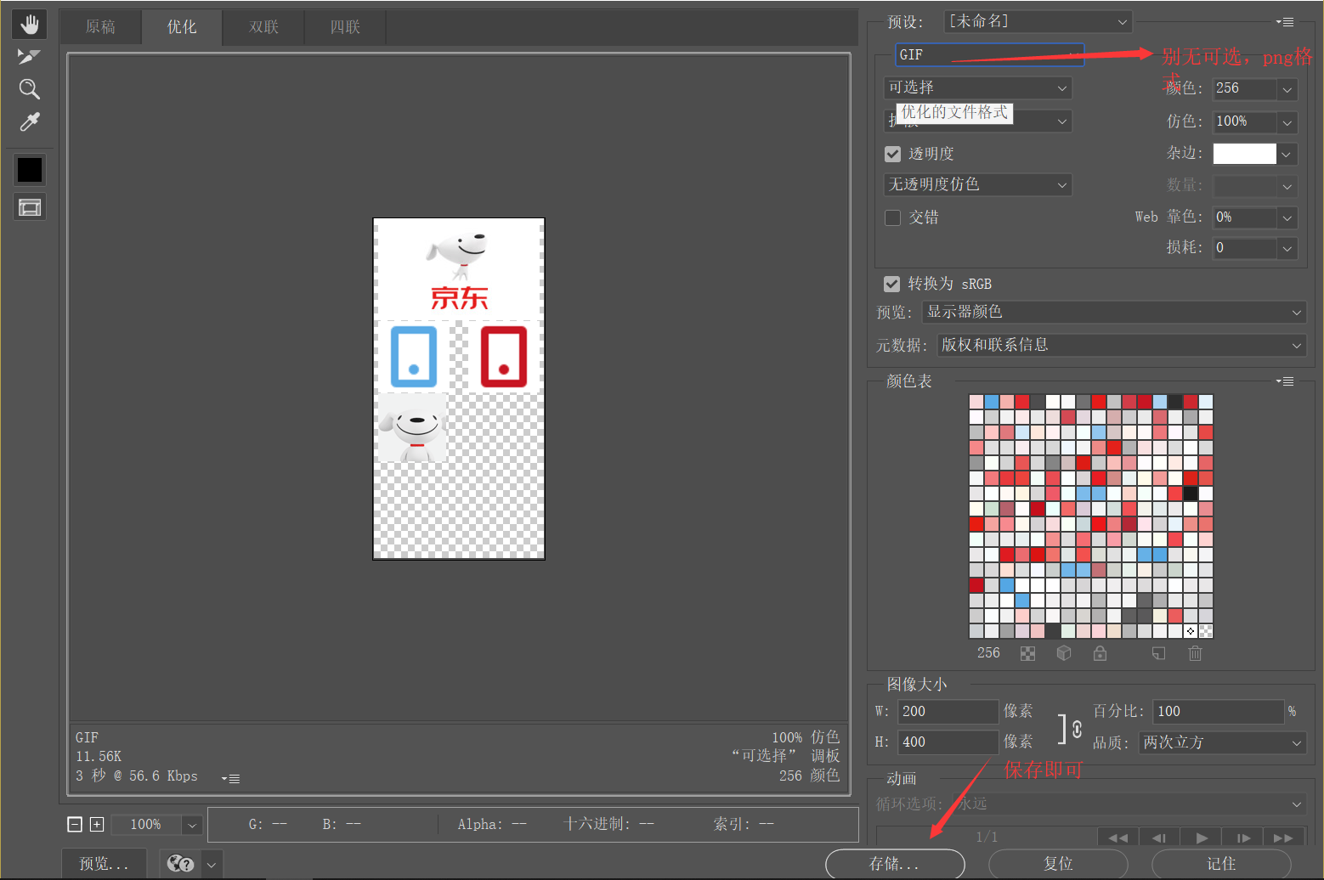Enable the 交错 checkbox

click(892, 217)
